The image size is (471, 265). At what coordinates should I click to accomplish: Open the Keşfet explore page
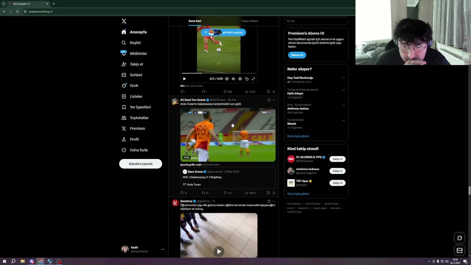(131, 43)
